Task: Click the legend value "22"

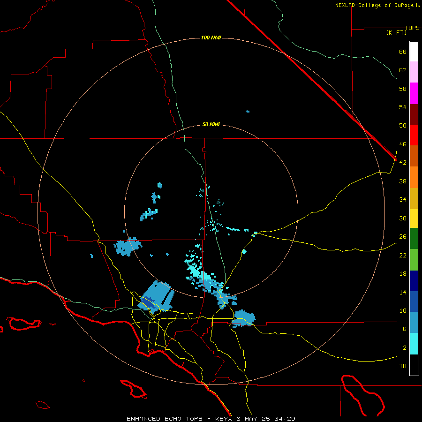Action: 403,255
